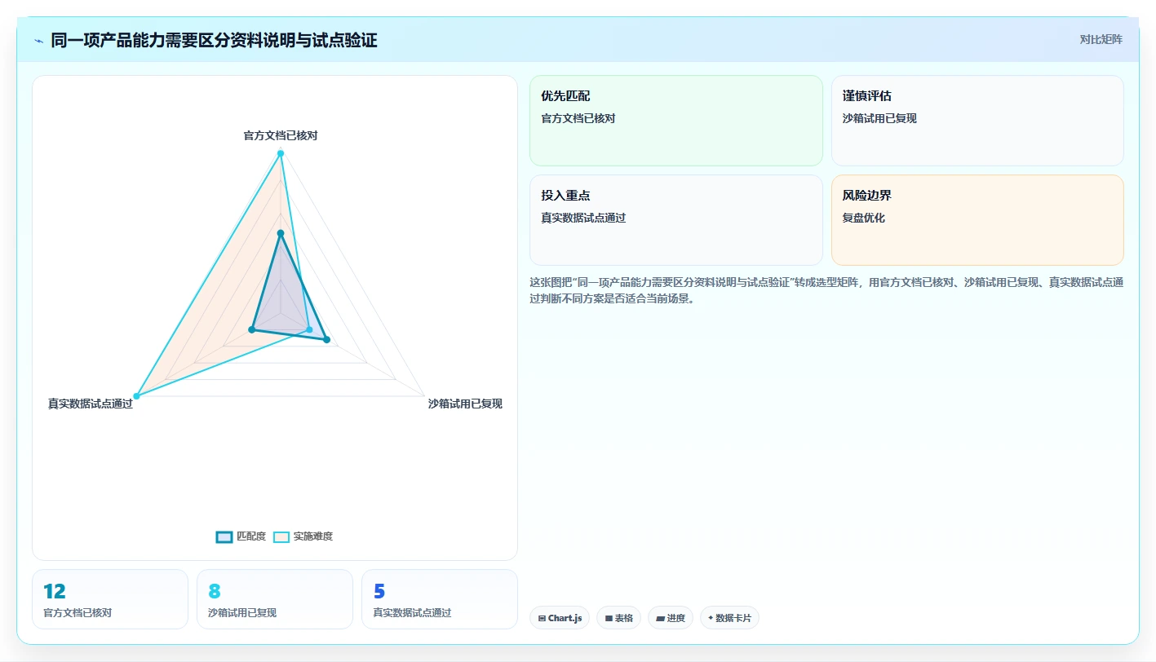Click the stat card showing the value 8
The image size is (1156, 662).
275,599
